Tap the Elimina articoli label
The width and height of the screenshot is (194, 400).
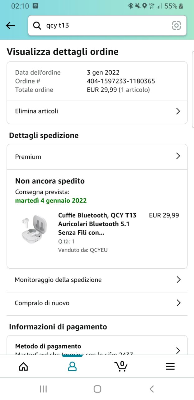coord(36,111)
